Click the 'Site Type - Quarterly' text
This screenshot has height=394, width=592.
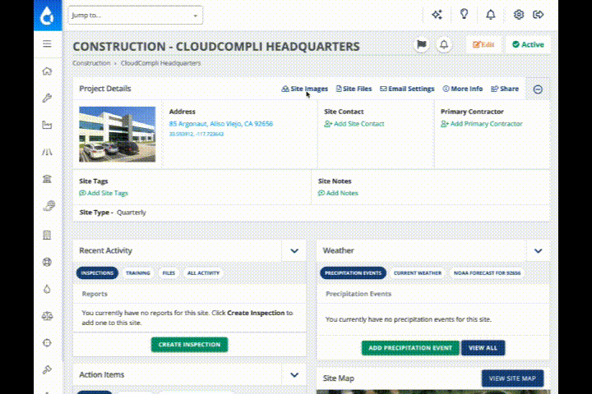(113, 213)
